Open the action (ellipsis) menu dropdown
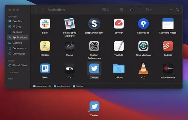Image resolution: width=188 pixels, height=120 pixels. (149, 10)
